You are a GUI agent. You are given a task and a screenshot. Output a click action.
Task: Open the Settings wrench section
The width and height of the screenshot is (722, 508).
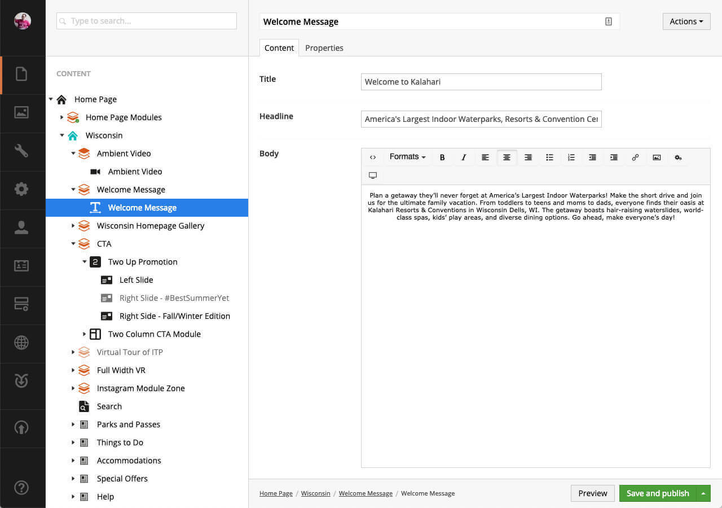point(21,151)
